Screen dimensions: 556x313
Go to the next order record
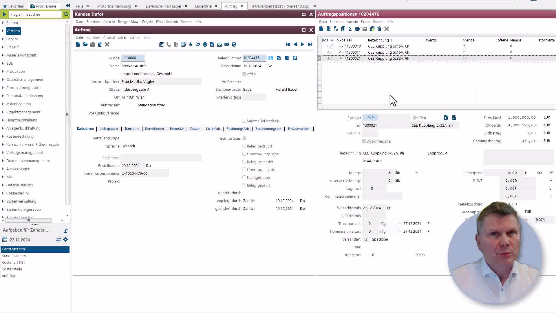point(302,44)
